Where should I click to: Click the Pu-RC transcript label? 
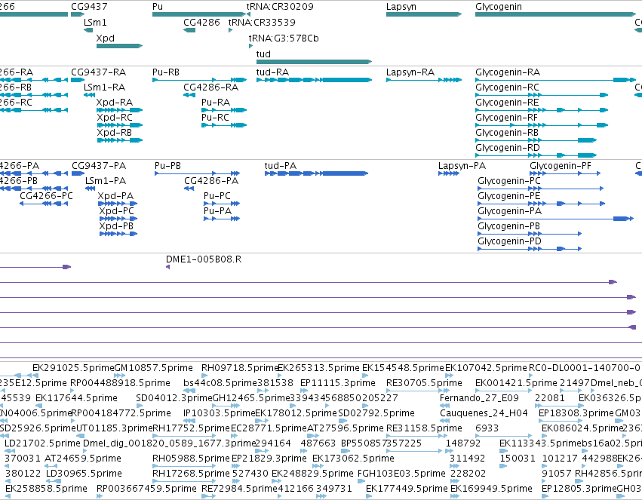[x=215, y=118]
